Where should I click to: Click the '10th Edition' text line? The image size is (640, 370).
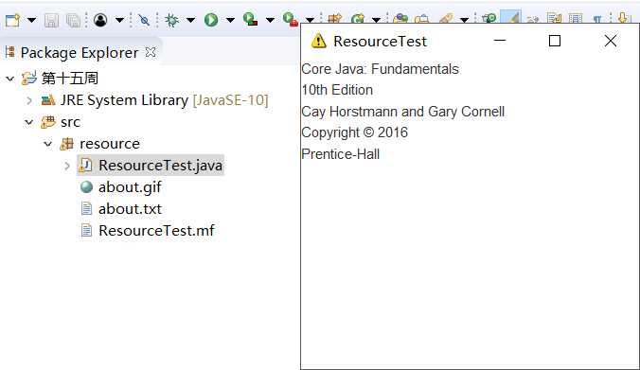(337, 90)
